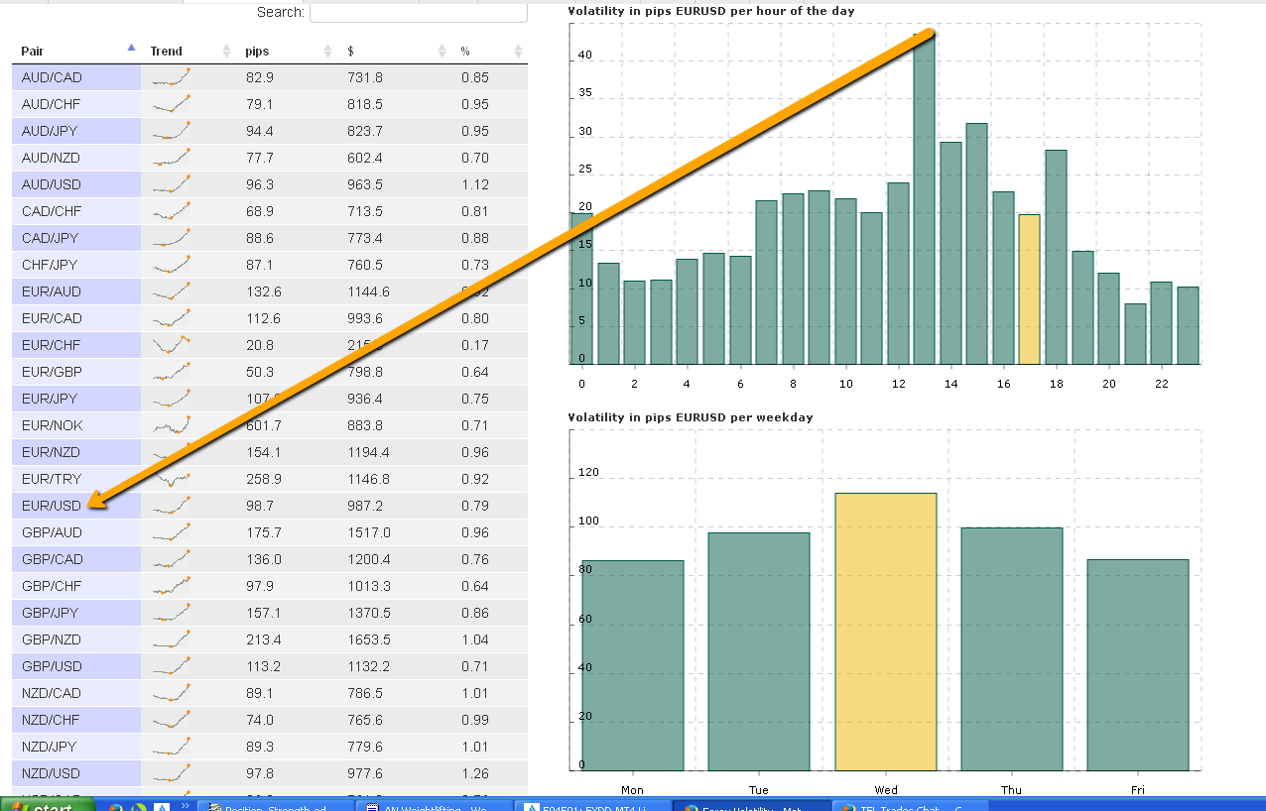Image resolution: width=1266 pixels, height=811 pixels.
Task: Select the GBP/USD pair
Action: 52,666
